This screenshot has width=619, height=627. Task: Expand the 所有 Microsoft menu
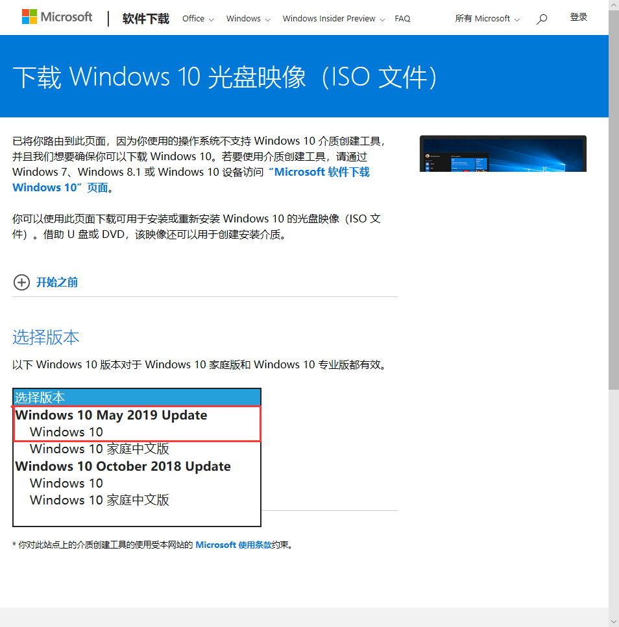(487, 19)
